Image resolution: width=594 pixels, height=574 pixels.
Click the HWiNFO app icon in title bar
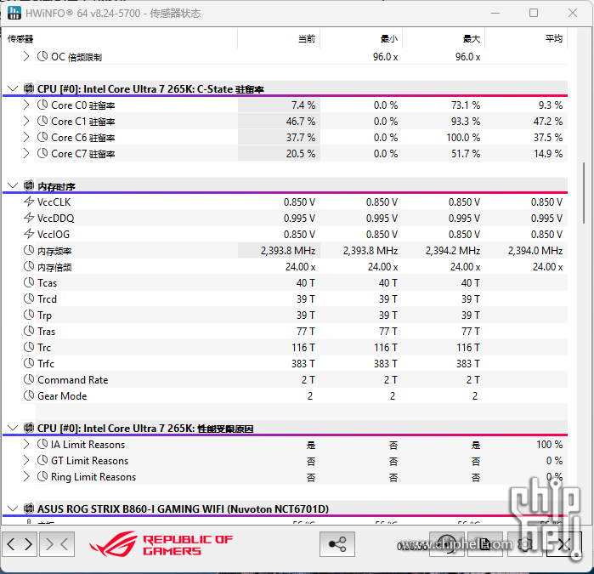(14, 13)
